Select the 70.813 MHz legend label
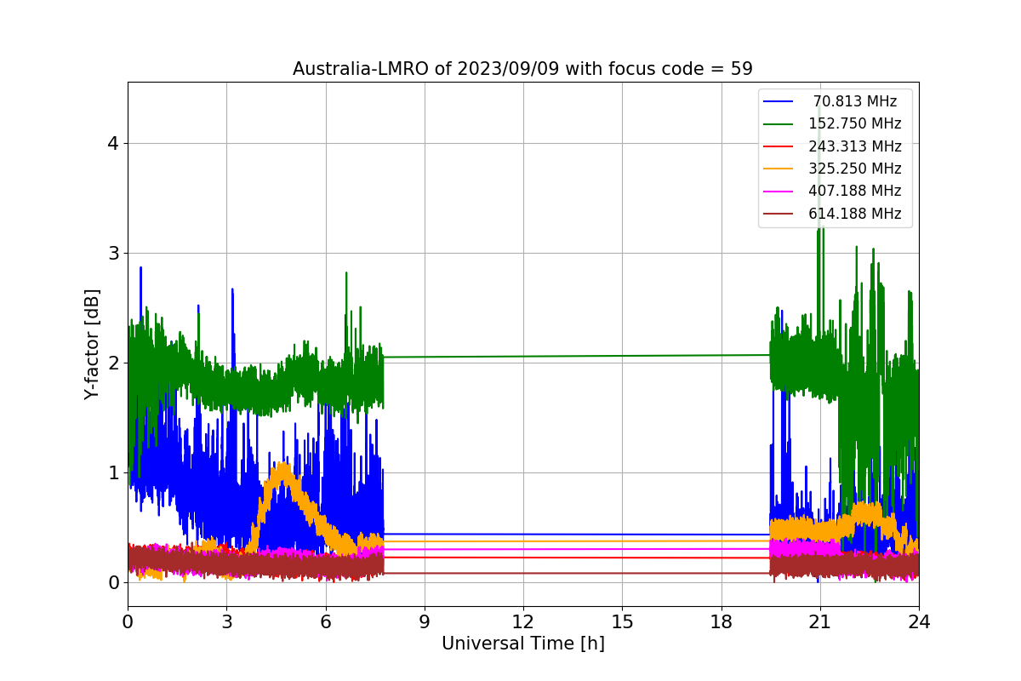 (x=855, y=102)
